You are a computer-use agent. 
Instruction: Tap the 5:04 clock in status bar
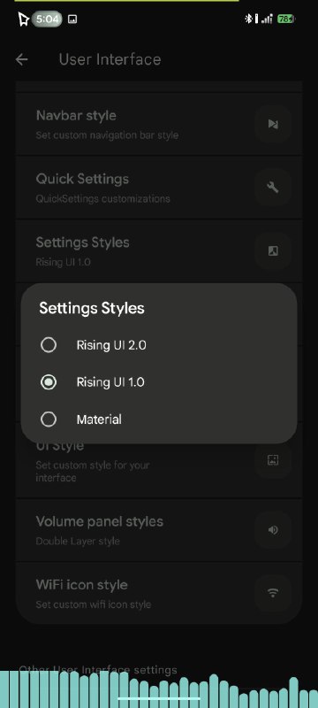(48, 19)
